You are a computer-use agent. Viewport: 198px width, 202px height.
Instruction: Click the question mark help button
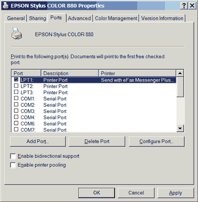tap(184, 6)
